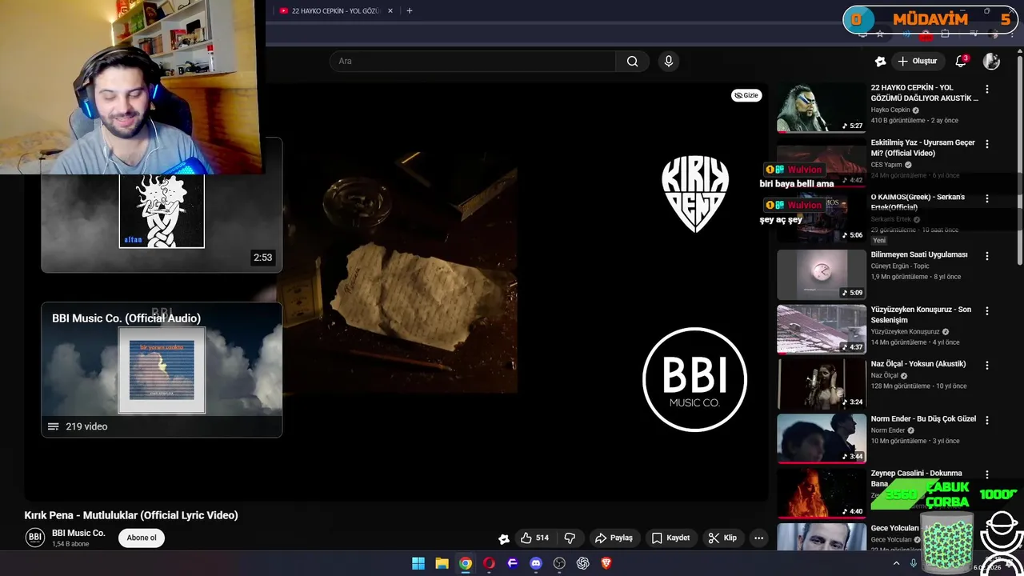Open File Explorer from the taskbar
The height and width of the screenshot is (576, 1024).
(x=442, y=563)
